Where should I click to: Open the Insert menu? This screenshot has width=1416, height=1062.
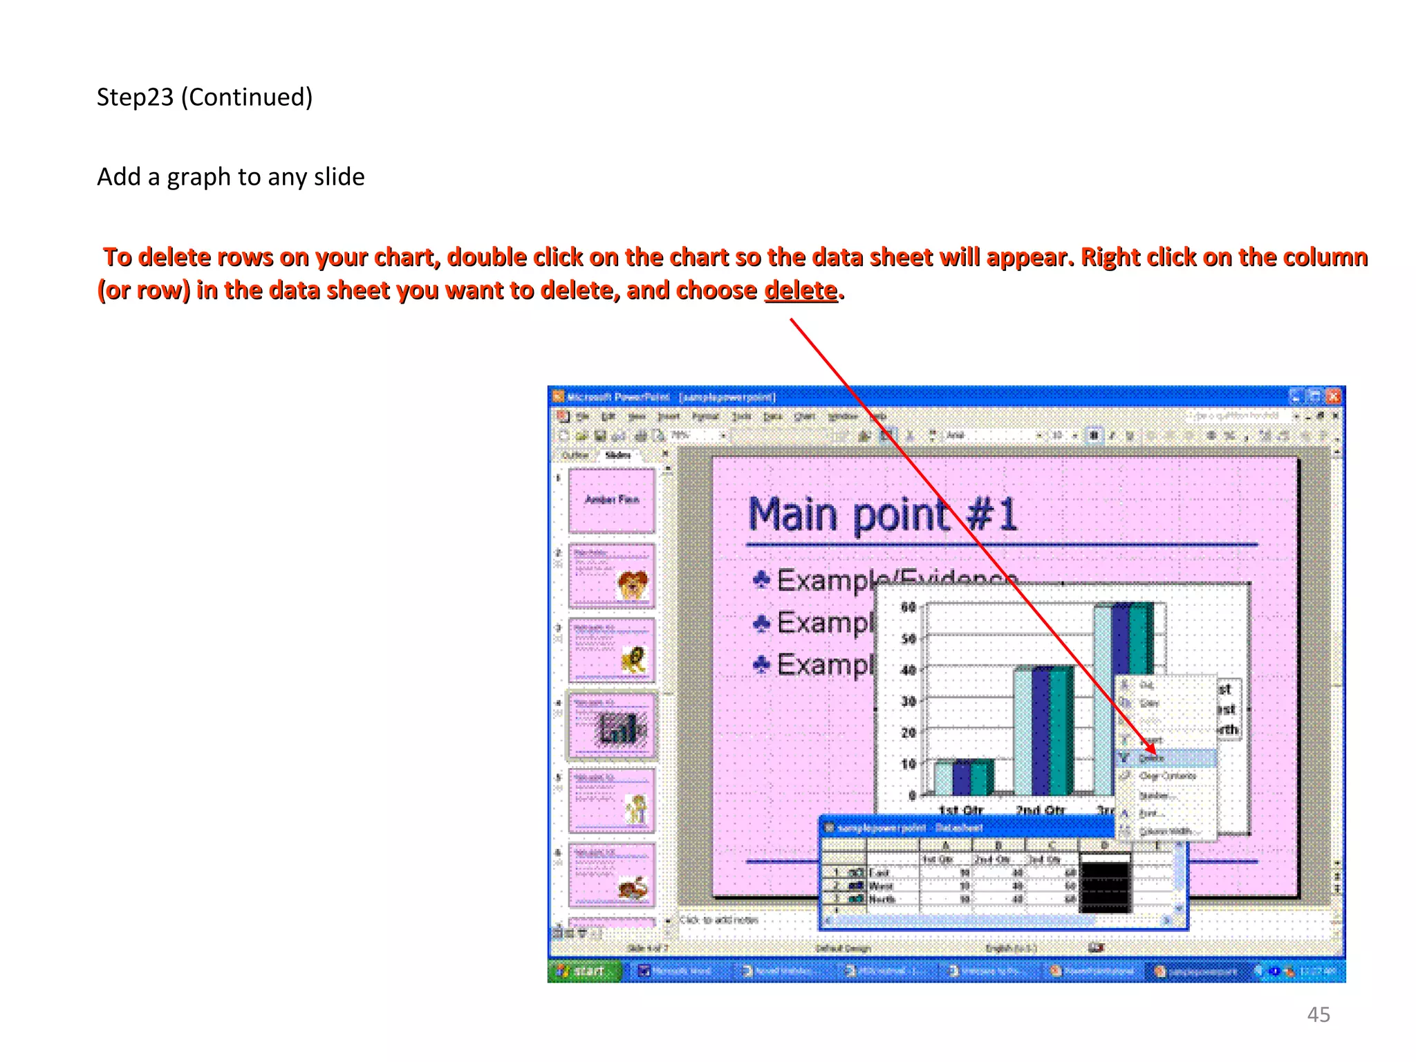click(669, 416)
